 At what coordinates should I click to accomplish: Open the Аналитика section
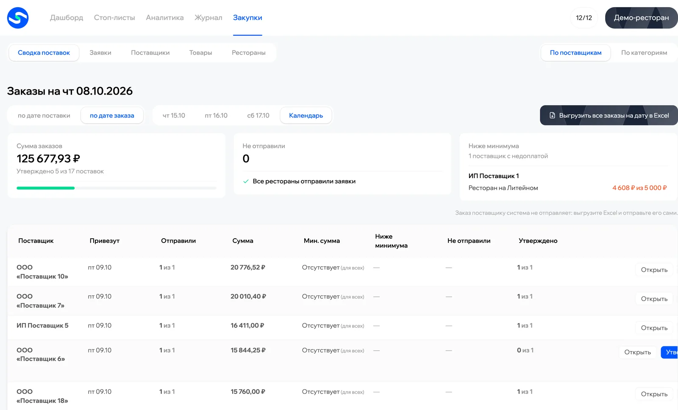click(165, 18)
